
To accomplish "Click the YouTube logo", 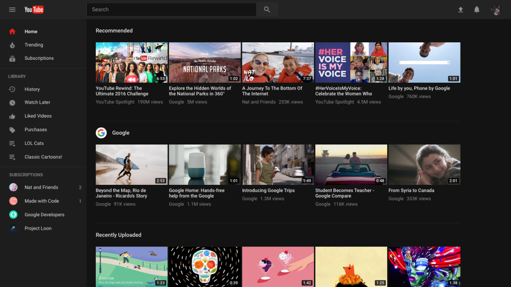I will click(x=33, y=9).
